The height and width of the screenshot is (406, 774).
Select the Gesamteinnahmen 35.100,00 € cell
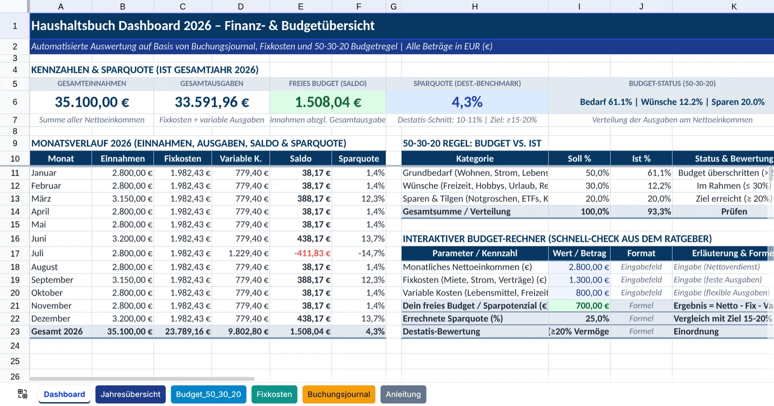click(92, 102)
